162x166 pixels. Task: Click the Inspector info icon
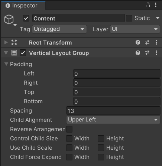8,6
